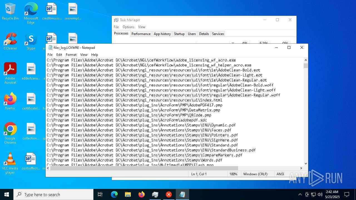The height and width of the screenshot is (200, 356).
Task: Show hidden system tray icons
Action: (x=300, y=194)
